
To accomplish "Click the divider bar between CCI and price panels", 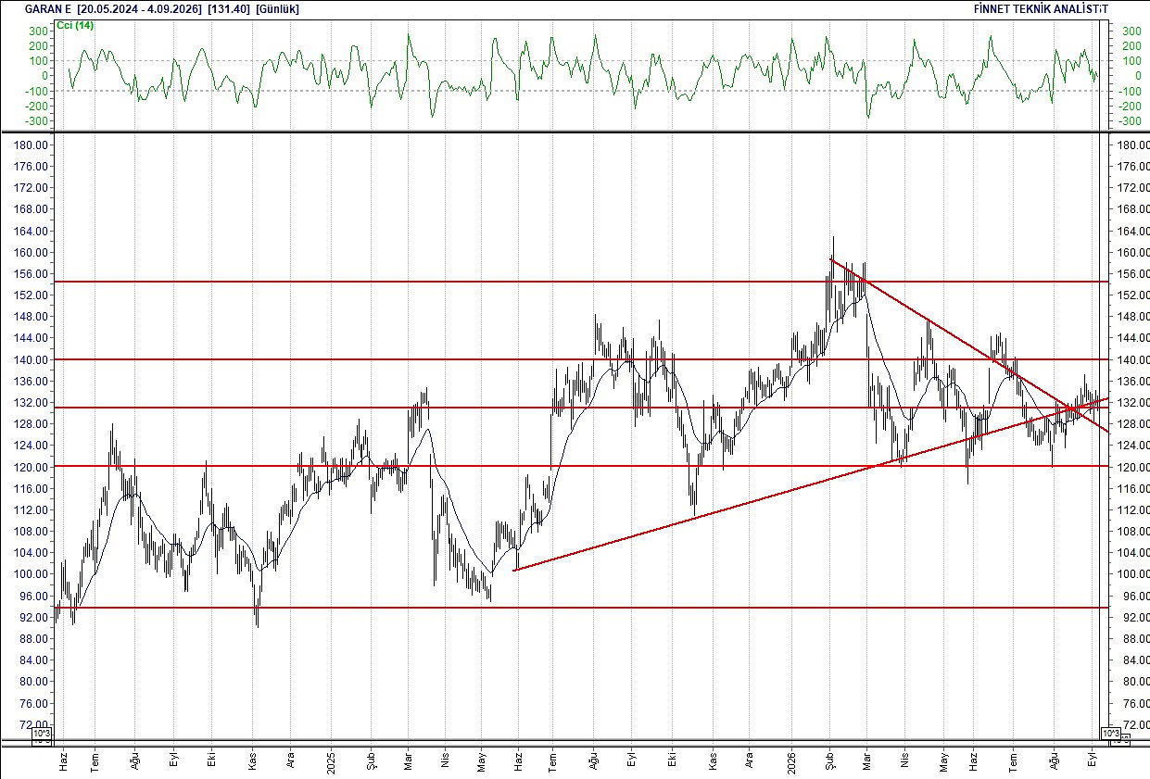I will 575,132.
